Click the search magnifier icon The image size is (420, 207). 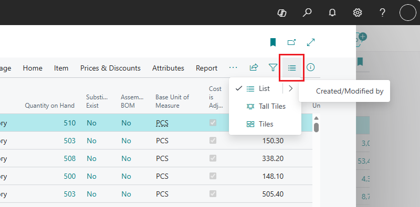pyautogui.click(x=307, y=13)
